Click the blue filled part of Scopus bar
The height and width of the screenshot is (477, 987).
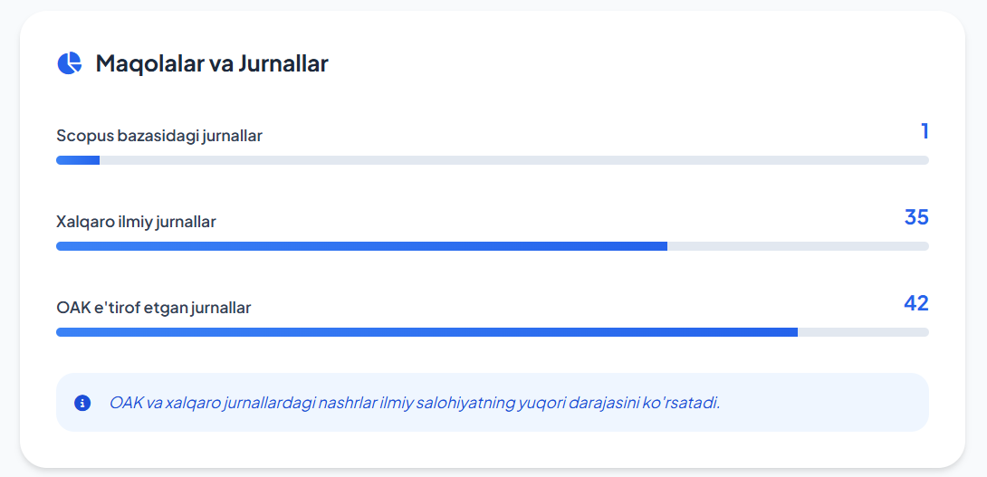tap(78, 160)
